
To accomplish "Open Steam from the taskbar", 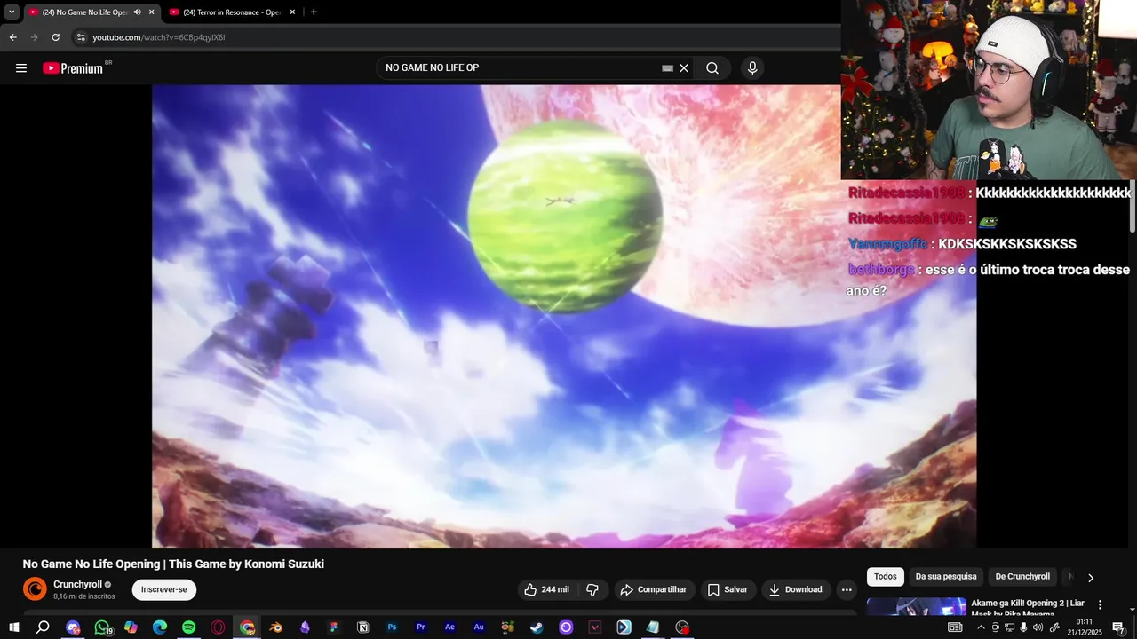I will (537, 627).
